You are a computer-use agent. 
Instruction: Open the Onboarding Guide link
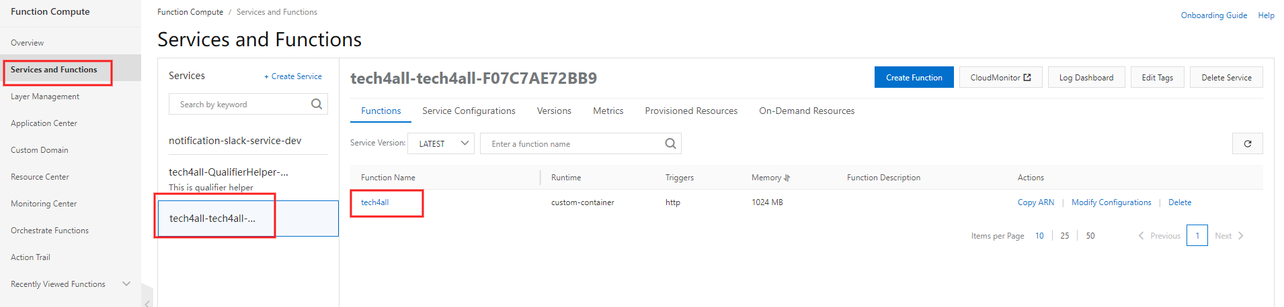[x=1213, y=15]
